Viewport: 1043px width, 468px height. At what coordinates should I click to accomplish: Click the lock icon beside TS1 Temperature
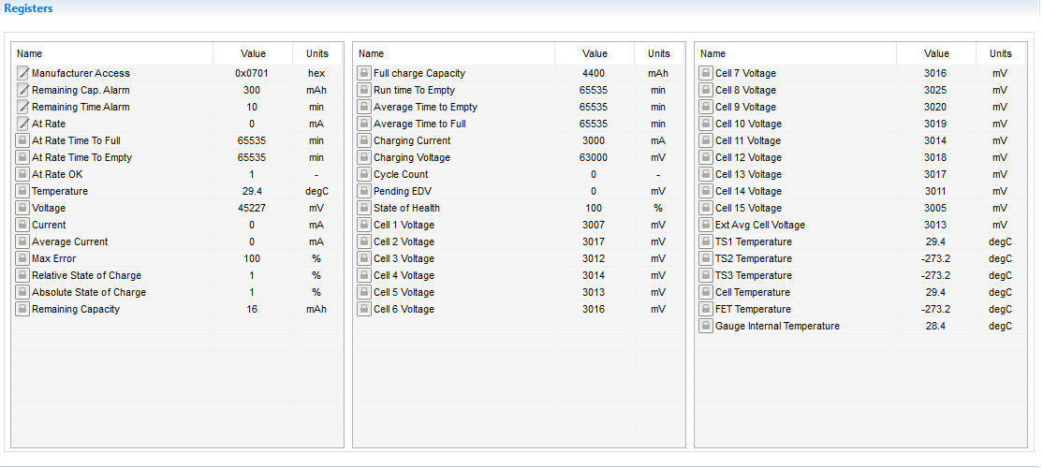pos(706,242)
